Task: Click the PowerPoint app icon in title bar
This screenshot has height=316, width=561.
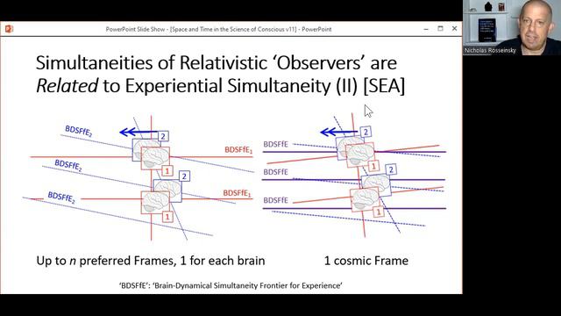Action: 9,29
